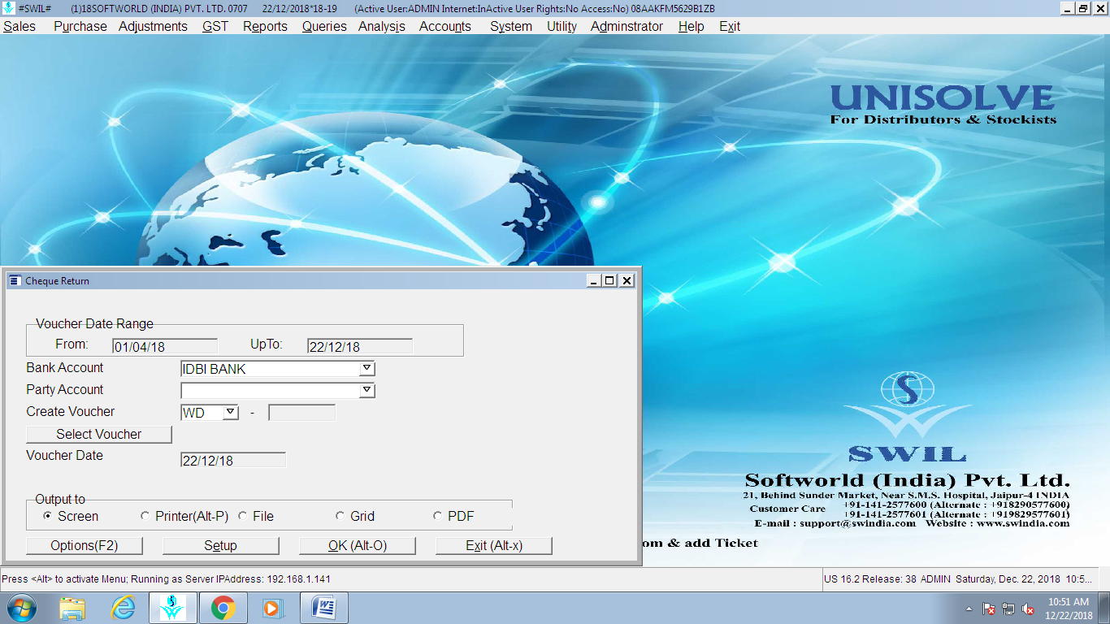Image resolution: width=1110 pixels, height=624 pixels.
Task: Open the System menu
Action: [511, 26]
